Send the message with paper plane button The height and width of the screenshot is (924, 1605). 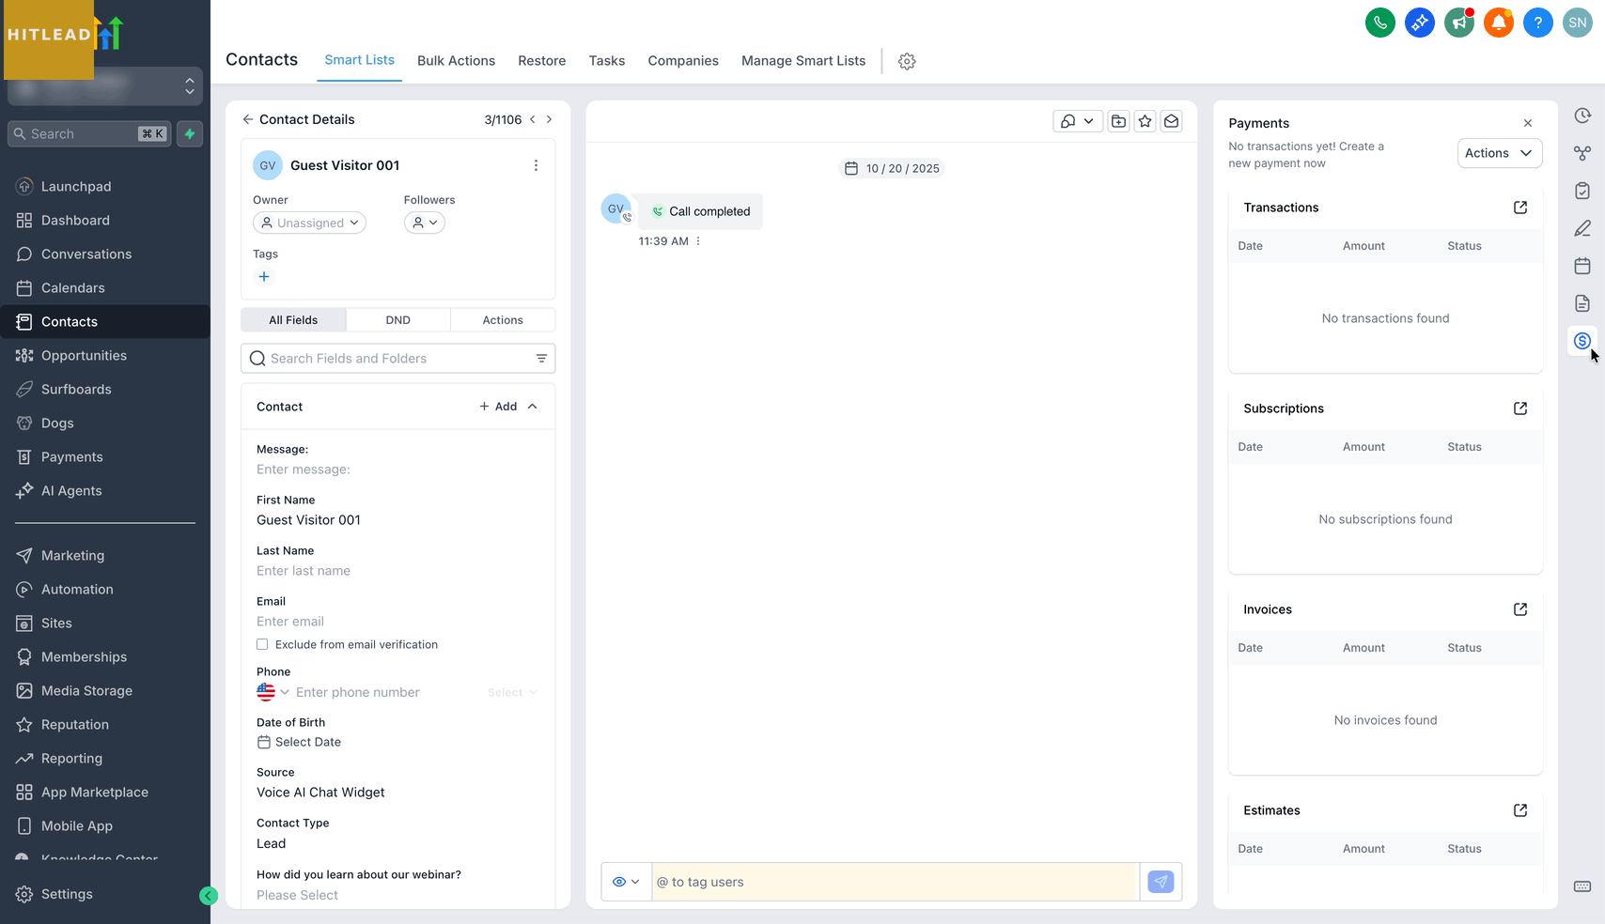point(1161,882)
